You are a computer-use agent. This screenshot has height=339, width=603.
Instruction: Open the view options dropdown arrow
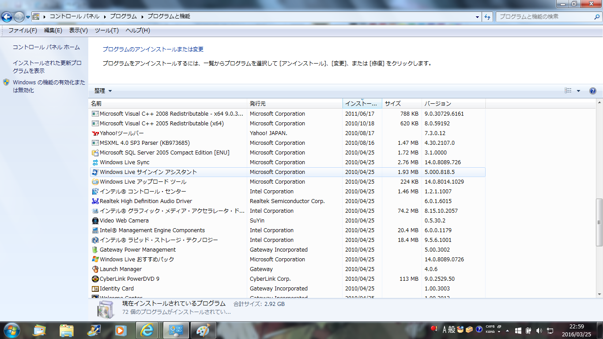(578, 91)
